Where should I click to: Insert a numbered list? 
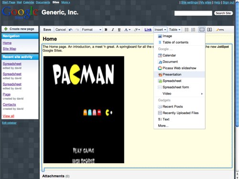[x=193, y=30]
